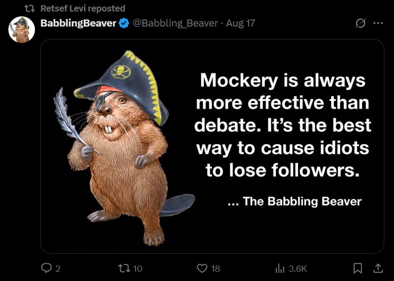The width and height of the screenshot is (394, 281).
Task: Bookmark this post
Action: [x=358, y=269]
